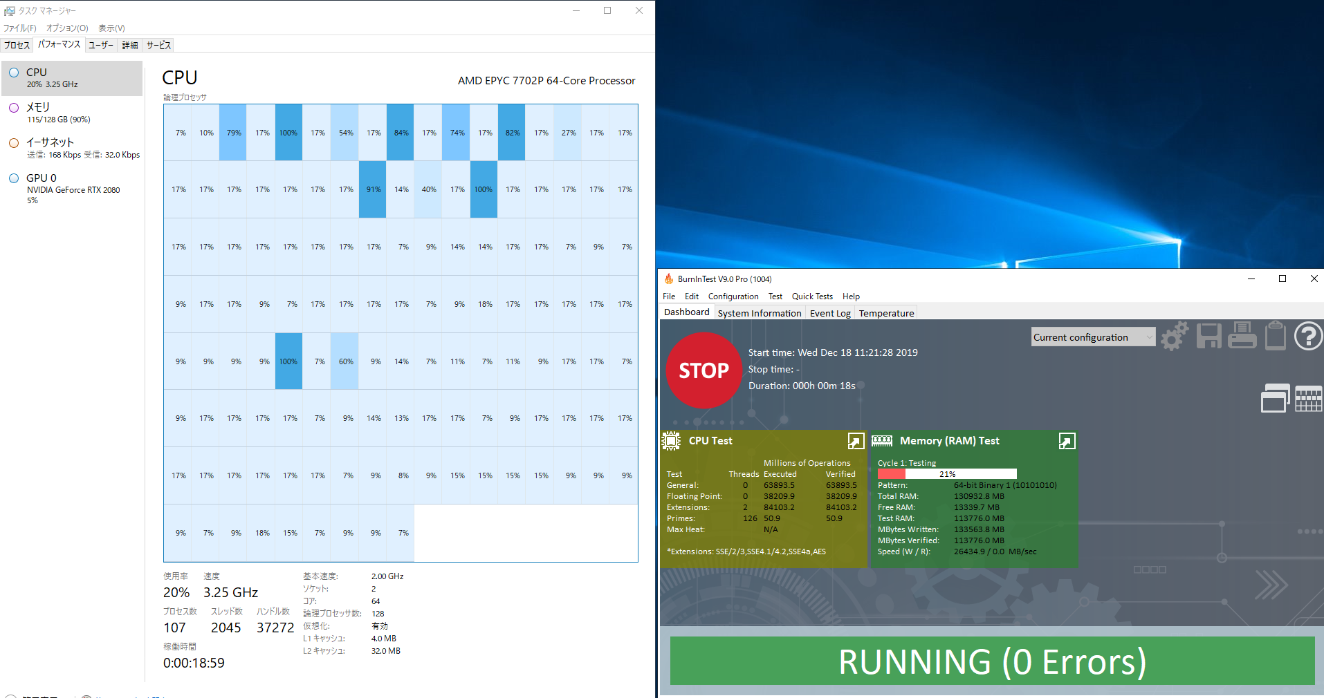Image resolution: width=1324 pixels, height=698 pixels.
Task: Switch to the System Information tab
Action: pyautogui.click(x=760, y=313)
